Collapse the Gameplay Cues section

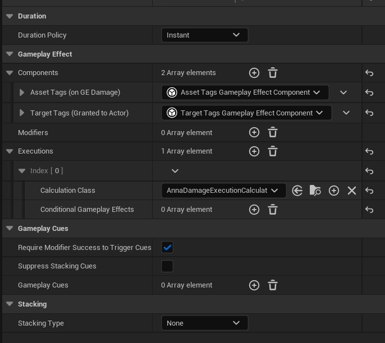[10, 229]
